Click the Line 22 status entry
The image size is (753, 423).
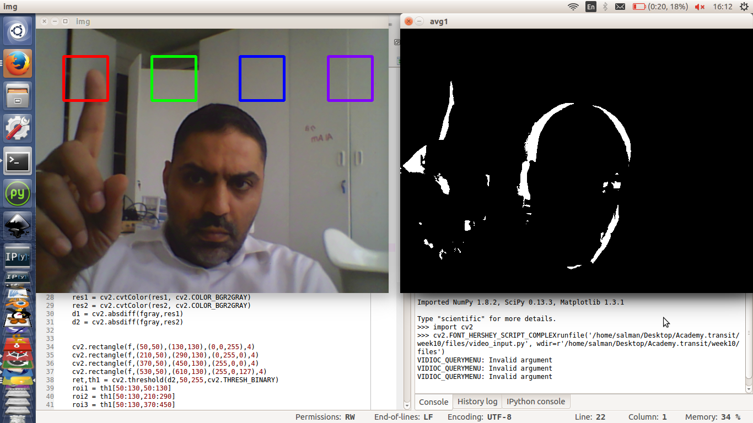(x=590, y=417)
